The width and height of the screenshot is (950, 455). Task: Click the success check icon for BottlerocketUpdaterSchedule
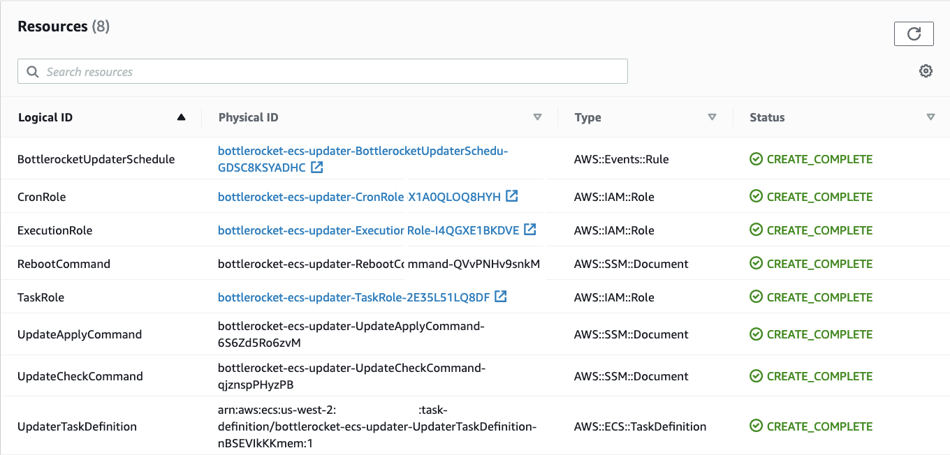pos(756,159)
